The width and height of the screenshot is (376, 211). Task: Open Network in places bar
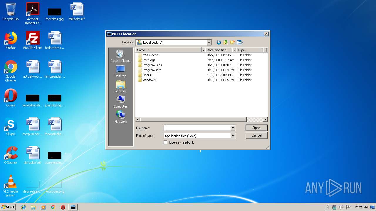tap(120, 117)
